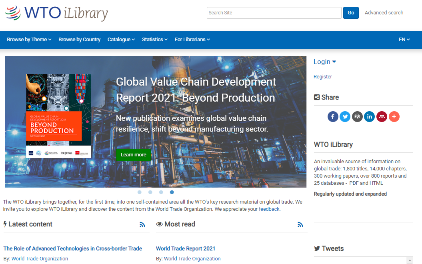Expand Statistics dropdown menu

(155, 40)
